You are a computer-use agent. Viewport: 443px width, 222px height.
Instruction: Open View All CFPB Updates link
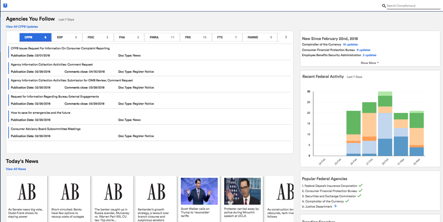point(22,27)
